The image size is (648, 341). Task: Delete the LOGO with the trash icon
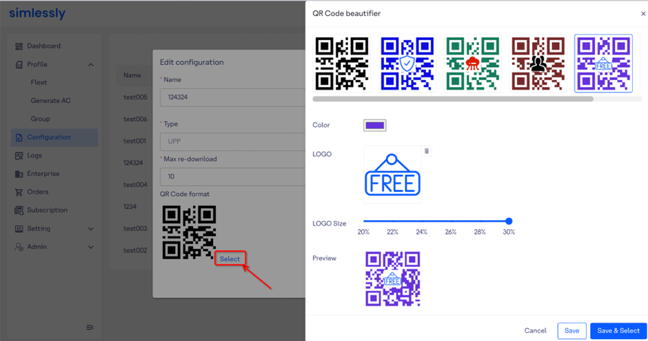(x=427, y=151)
